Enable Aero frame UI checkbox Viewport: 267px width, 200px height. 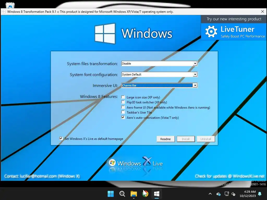(123, 107)
